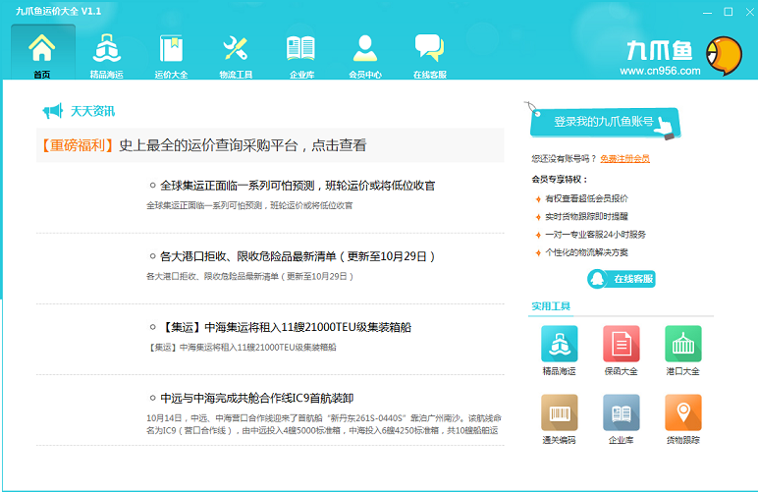This screenshot has height=492, width=758.
Task: Maximize the 九爪鱼运价大全 window
Action: coord(728,12)
